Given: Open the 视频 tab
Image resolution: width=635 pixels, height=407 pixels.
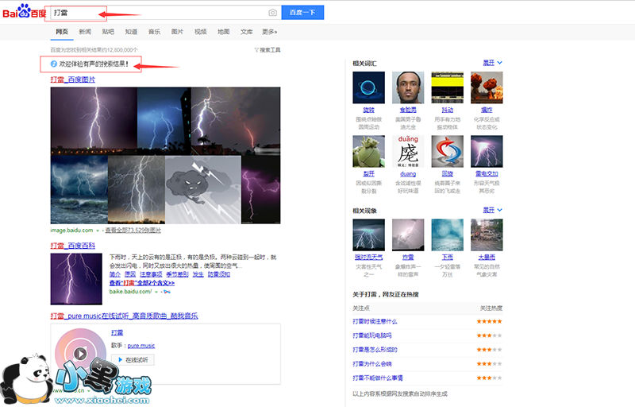Looking at the screenshot, I should [x=201, y=32].
